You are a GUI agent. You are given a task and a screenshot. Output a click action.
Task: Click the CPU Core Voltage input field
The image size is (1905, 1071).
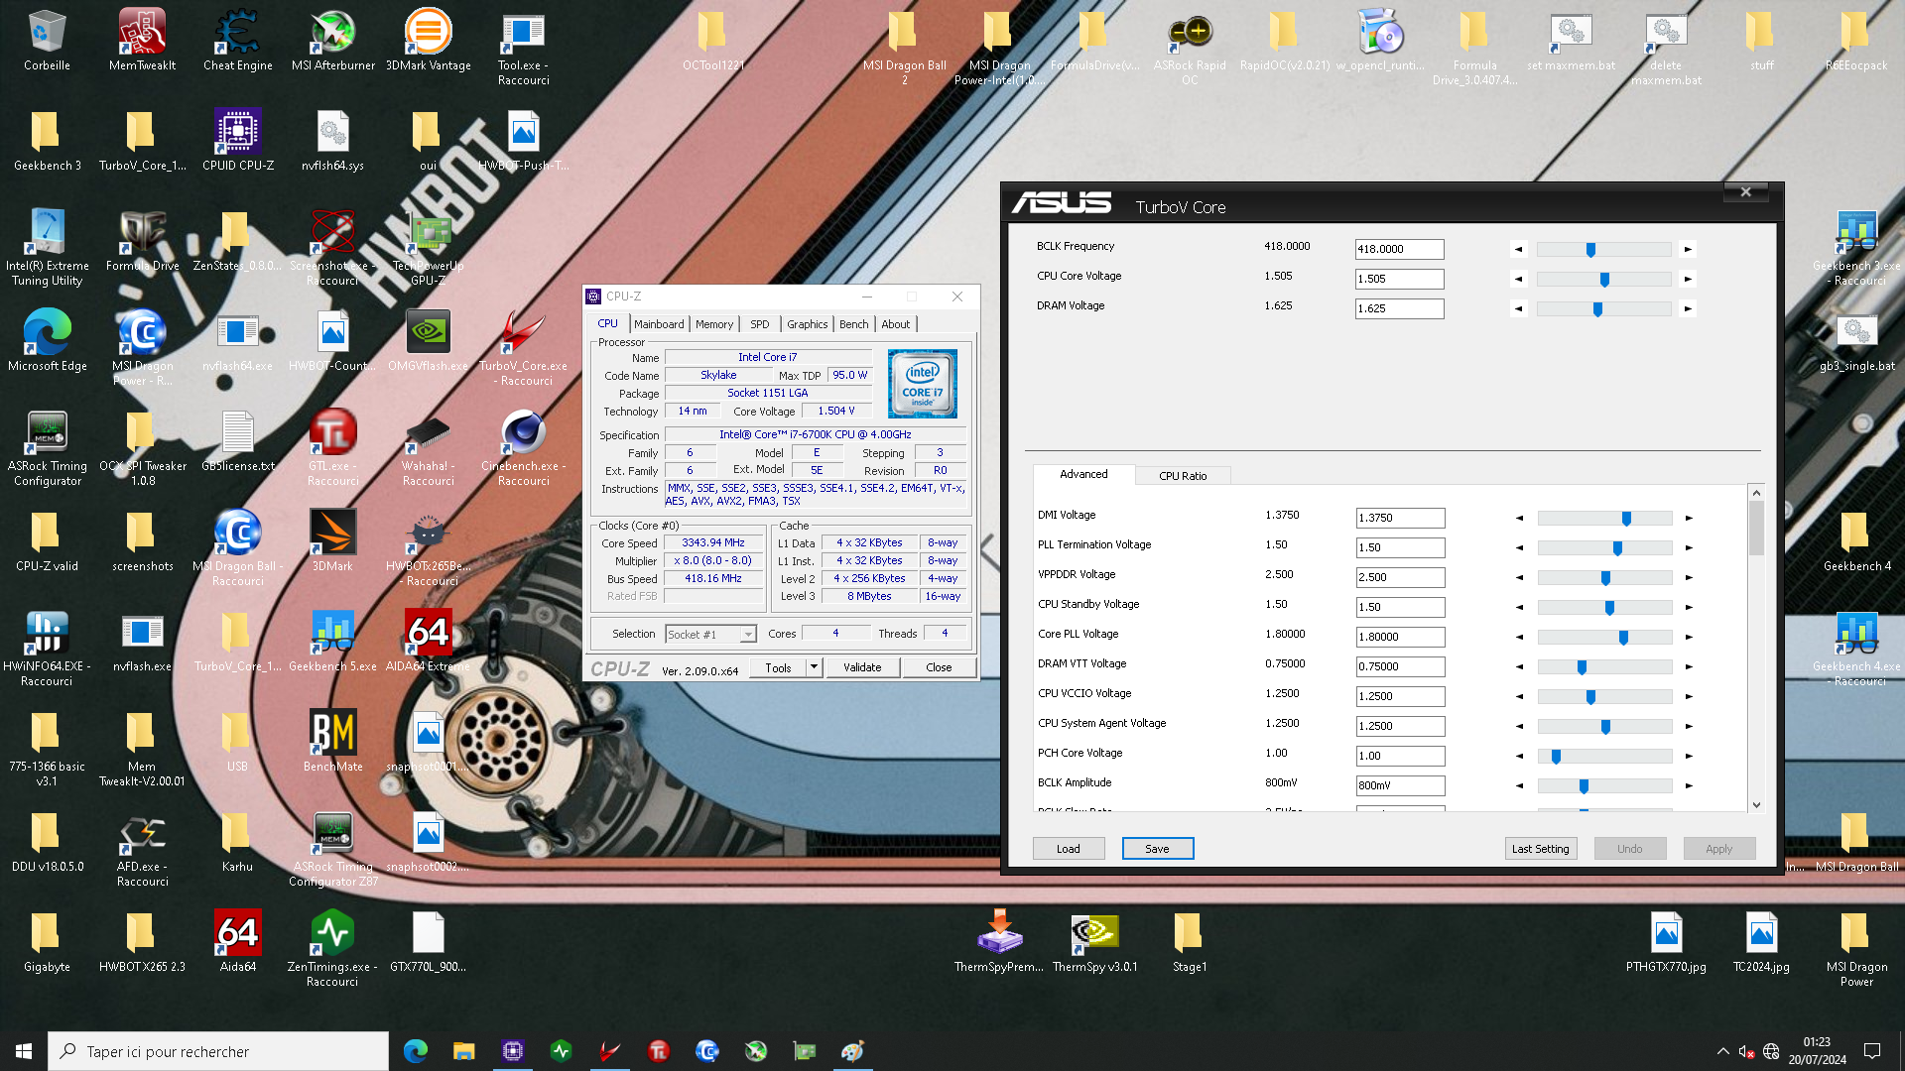click(x=1399, y=279)
